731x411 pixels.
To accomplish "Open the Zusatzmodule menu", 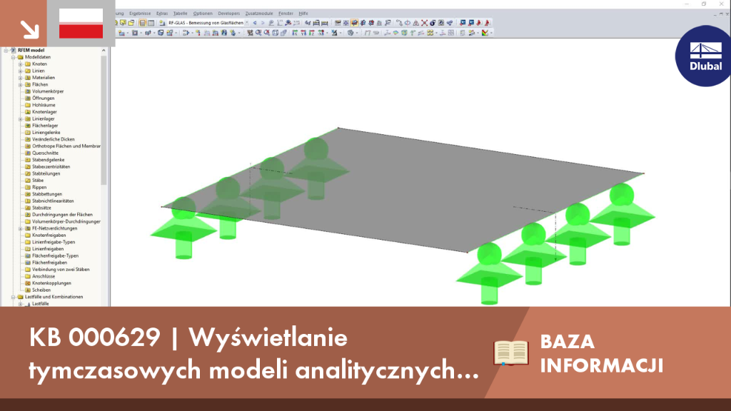I will click(259, 14).
